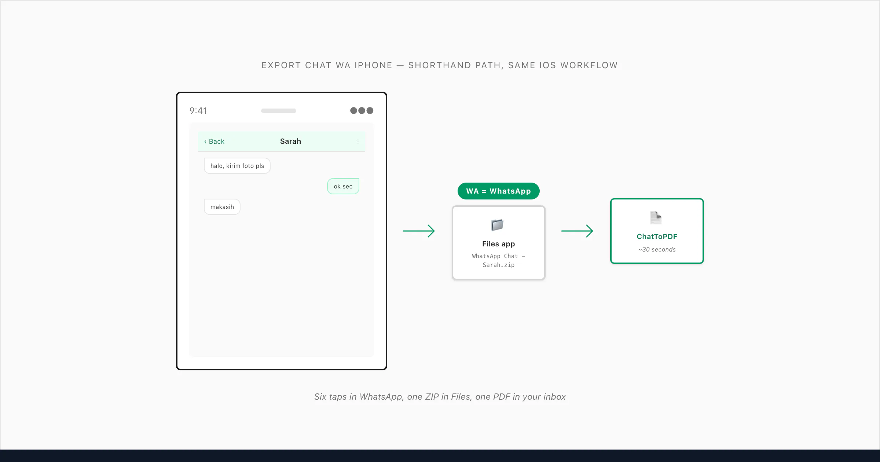880x462 pixels.
Task: Select the 'makasih' message bubble
Action: [x=222, y=207]
